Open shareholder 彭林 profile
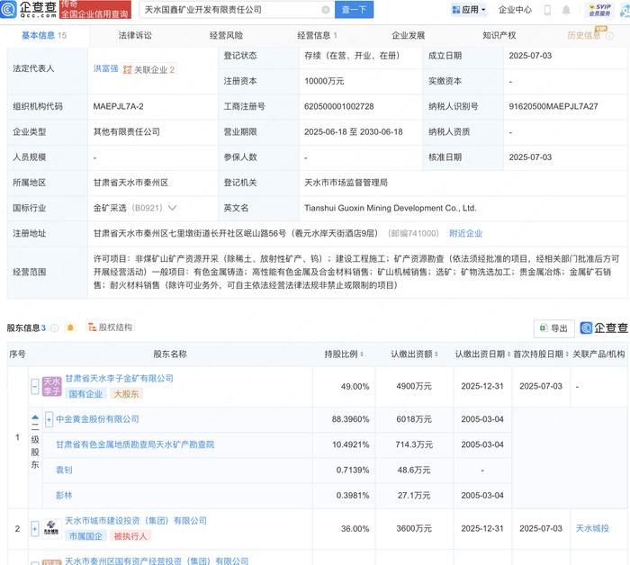 pyautogui.click(x=64, y=496)
